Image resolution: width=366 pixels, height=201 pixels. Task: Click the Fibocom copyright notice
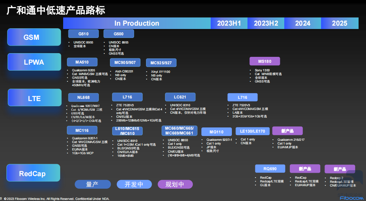[x=56, y=199]
